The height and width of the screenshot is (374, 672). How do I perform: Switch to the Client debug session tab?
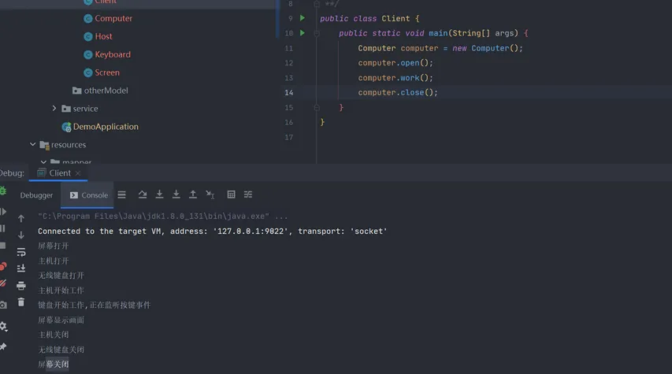pyautogui.click(x=60, y=173)
